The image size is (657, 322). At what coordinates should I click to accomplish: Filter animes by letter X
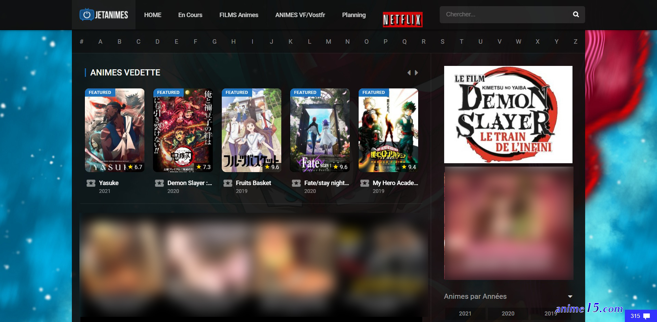pyautogui.click(x=538, y=42)
